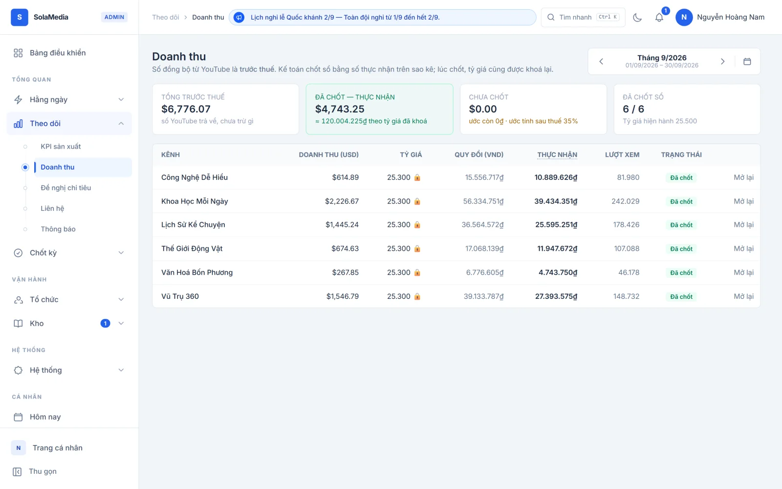This screenshot has width=782, height=489.
Task: Click the SolaMedia logo icon
Action: pos(20,17)
